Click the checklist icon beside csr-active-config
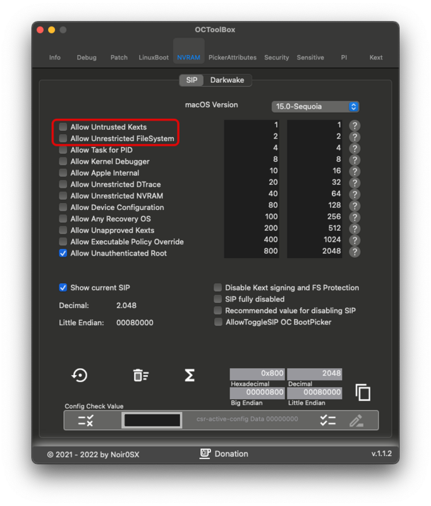Screen dimensions: 431x506 328,421
